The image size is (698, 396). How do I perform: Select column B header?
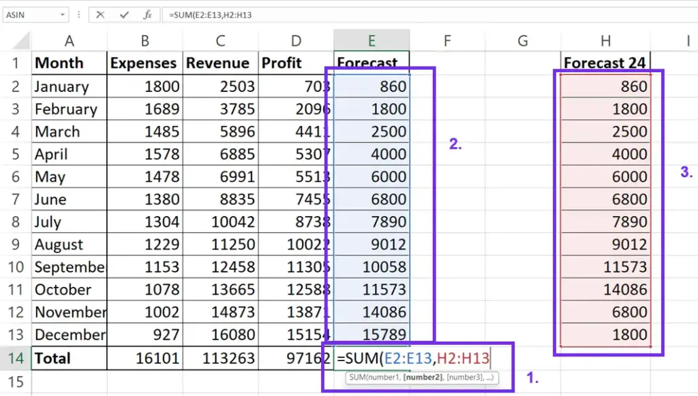tap(145, 40)
